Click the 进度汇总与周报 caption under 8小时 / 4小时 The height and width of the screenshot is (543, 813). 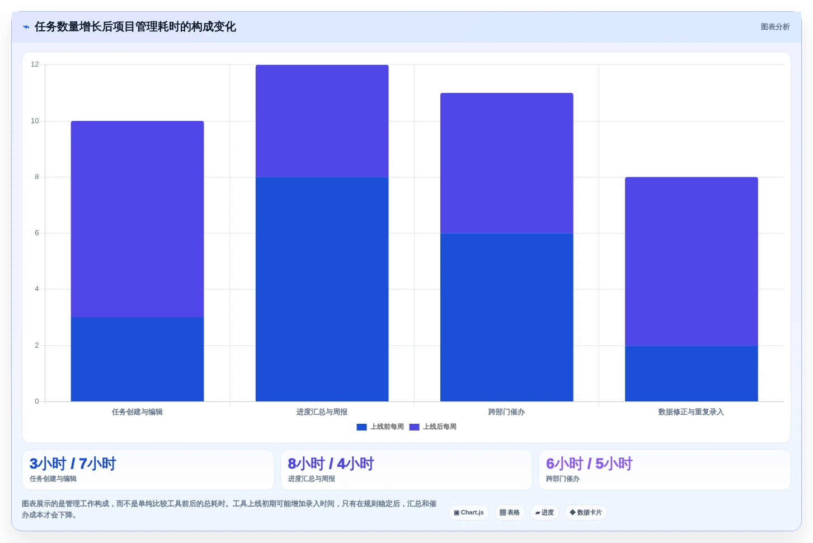[312, 479]
